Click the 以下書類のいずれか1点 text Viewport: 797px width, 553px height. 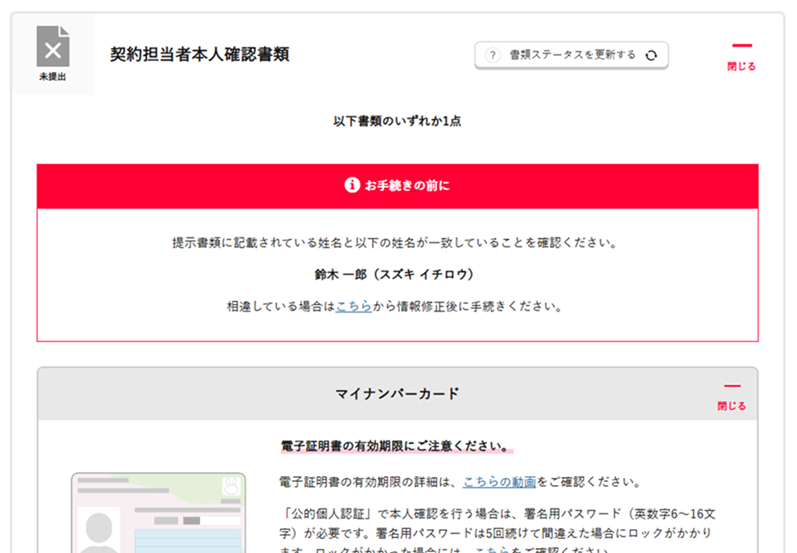(x=397, y=121)
